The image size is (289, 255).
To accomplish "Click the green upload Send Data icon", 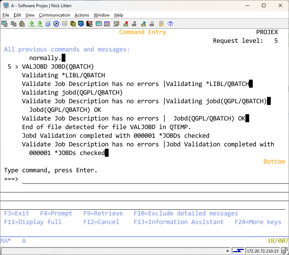I will (31, 24).
